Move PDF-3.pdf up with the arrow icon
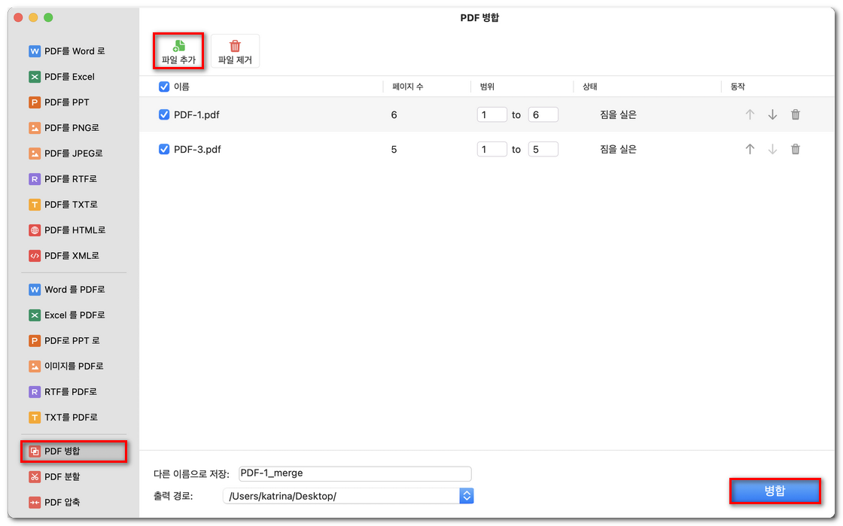Screen dimensions: 843x526 (x=750, y=149)
